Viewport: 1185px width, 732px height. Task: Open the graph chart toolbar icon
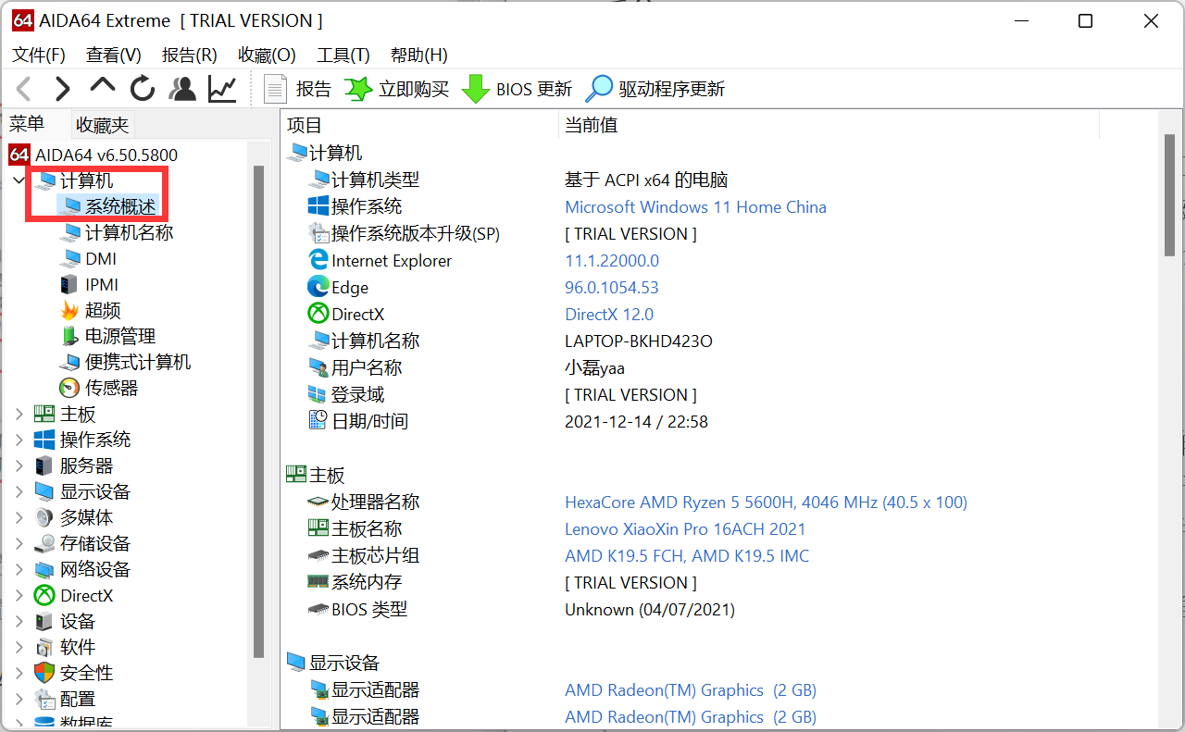click(222, 89)
